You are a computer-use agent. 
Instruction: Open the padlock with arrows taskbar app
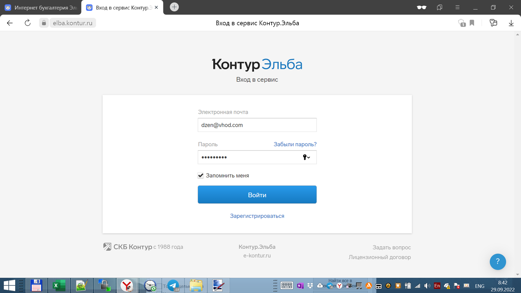coord(104,285)
